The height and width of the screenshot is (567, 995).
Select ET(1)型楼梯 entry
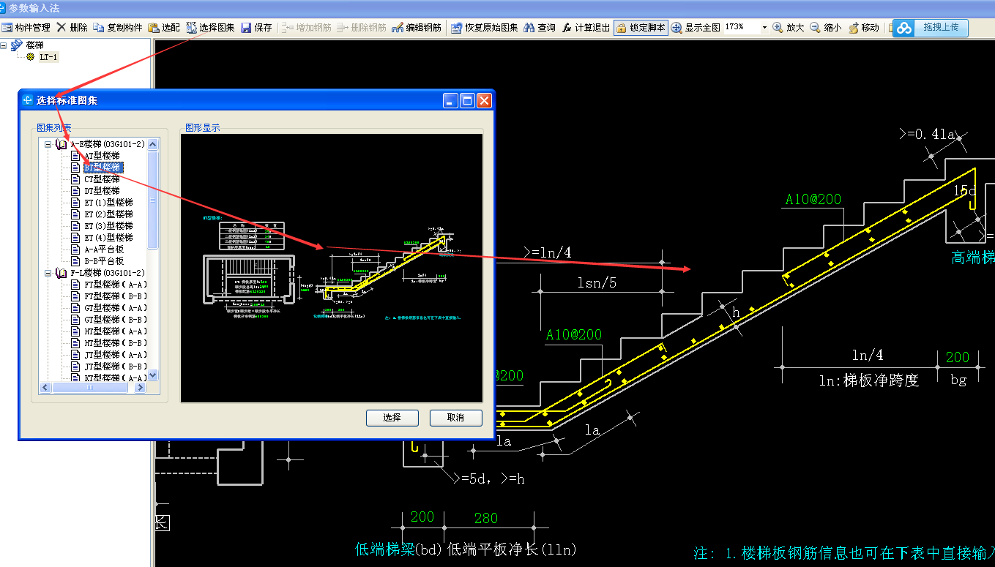[x=108, y=203]
